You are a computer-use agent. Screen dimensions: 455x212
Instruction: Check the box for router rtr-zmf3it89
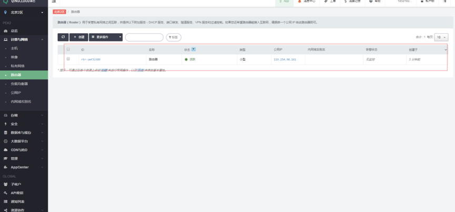tap(68, 59)
